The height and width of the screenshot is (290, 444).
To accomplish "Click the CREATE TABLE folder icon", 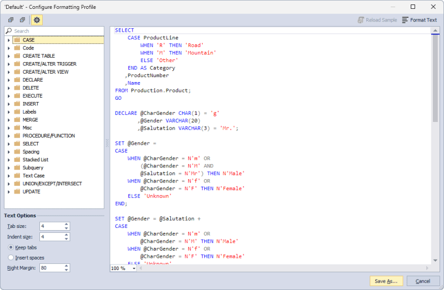I will coord(17,56).
